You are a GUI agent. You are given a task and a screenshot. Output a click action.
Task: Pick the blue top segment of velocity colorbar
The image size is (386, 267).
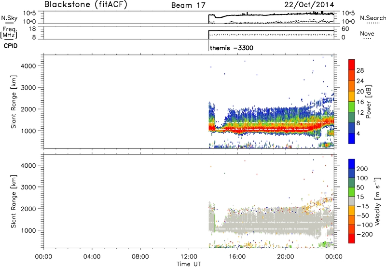[352, 164]
